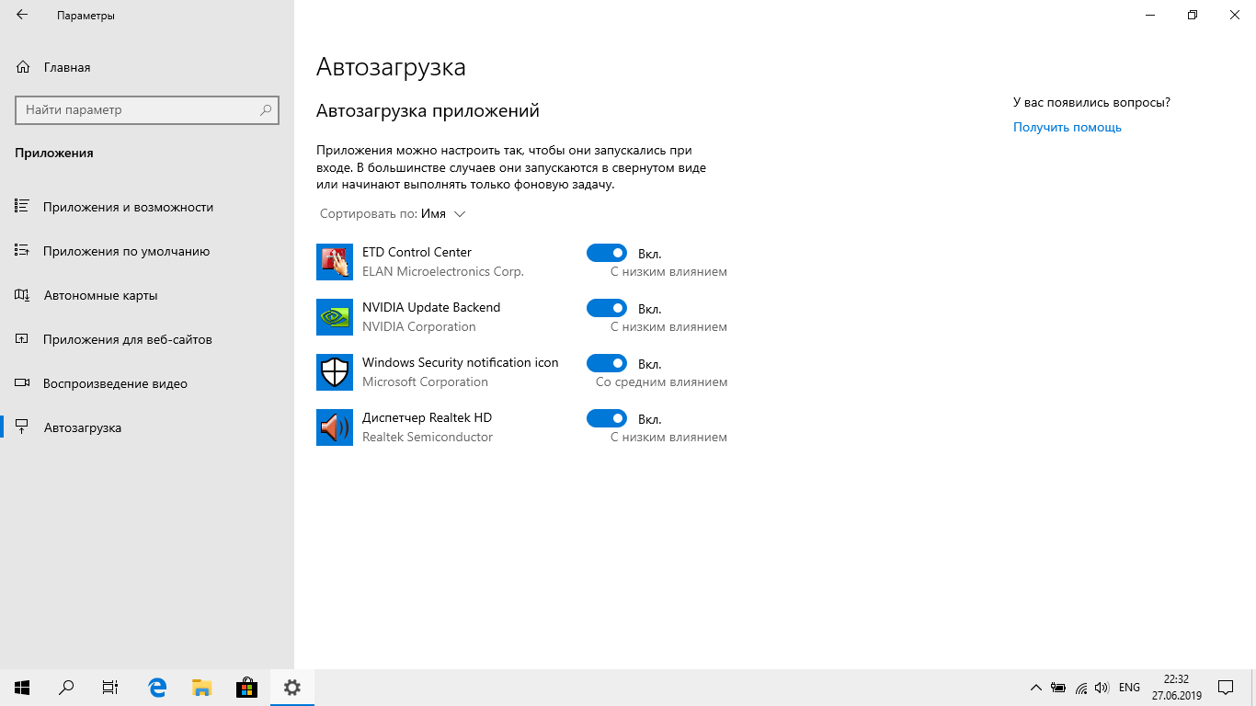The height and width of the screenshot is (706, 1256).
Task: Open Microsoft Edge from the taskbar
Action: (x=157, y=687)
